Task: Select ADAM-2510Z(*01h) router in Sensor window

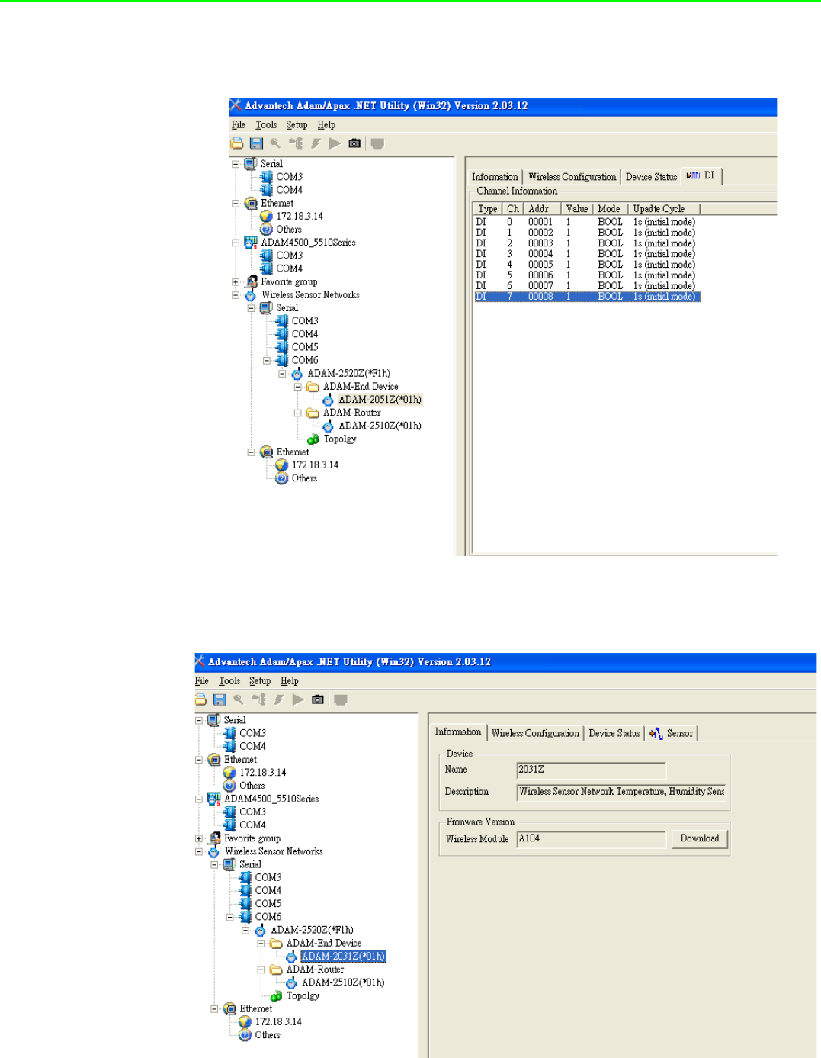Action: (x=343, y=983)
